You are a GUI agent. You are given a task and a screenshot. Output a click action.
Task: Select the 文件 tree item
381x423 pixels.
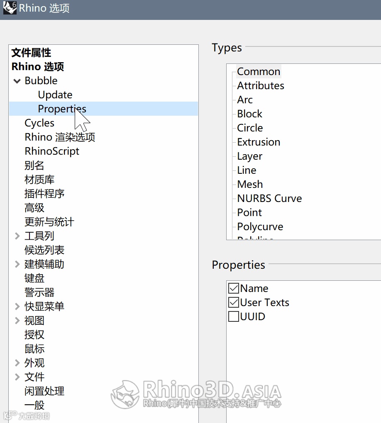34,377
